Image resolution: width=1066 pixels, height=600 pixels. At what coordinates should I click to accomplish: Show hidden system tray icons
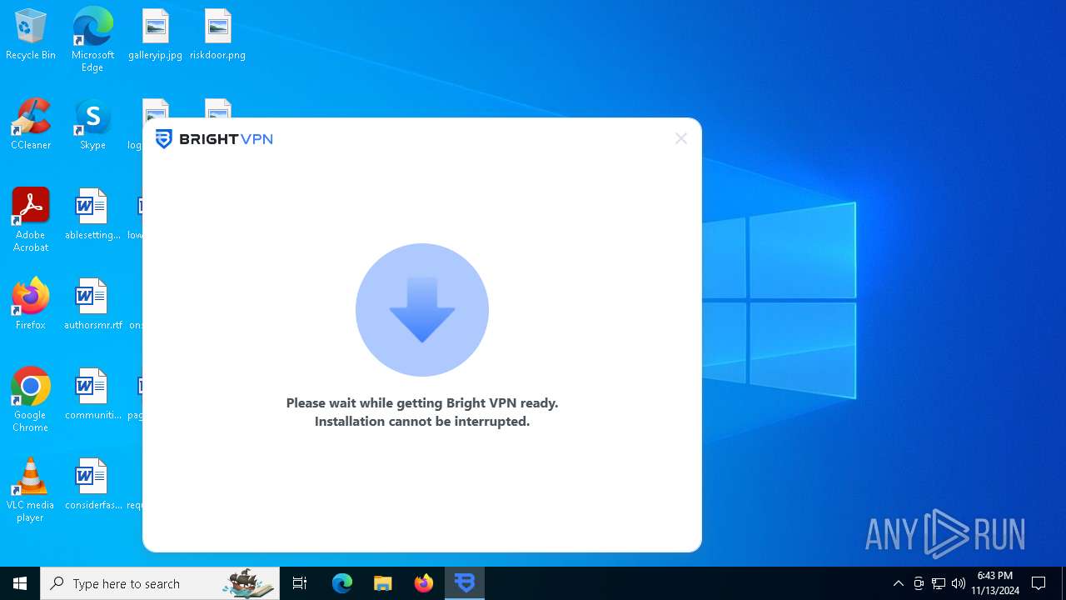pos(899,583)
